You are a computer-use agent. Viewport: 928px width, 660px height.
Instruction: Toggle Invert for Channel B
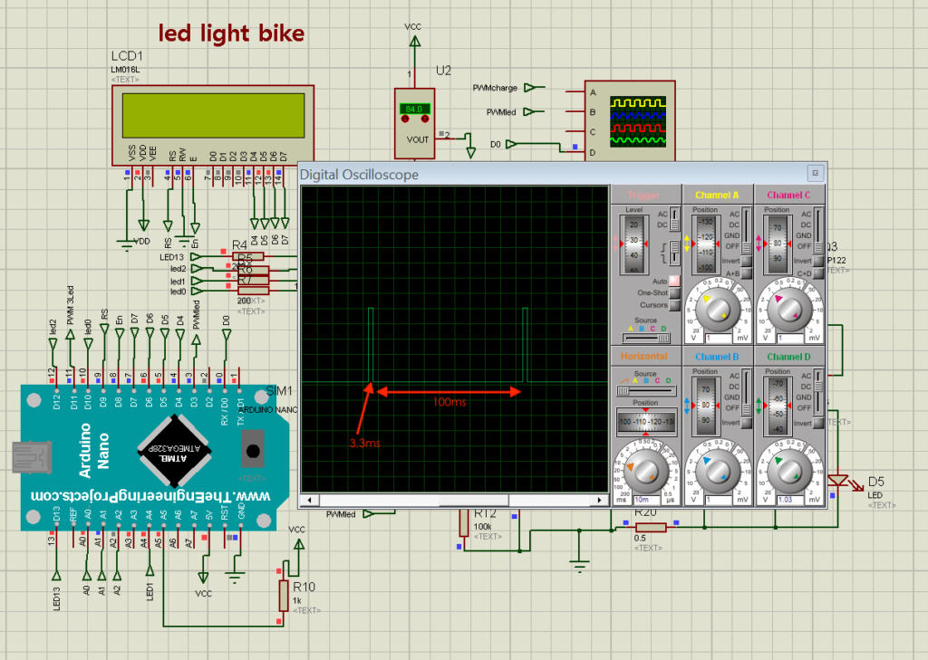point(747,423)
